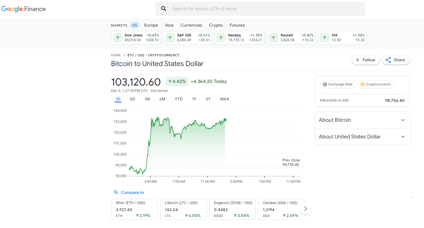
Task: Click the Compare to link
Action: 132,192
